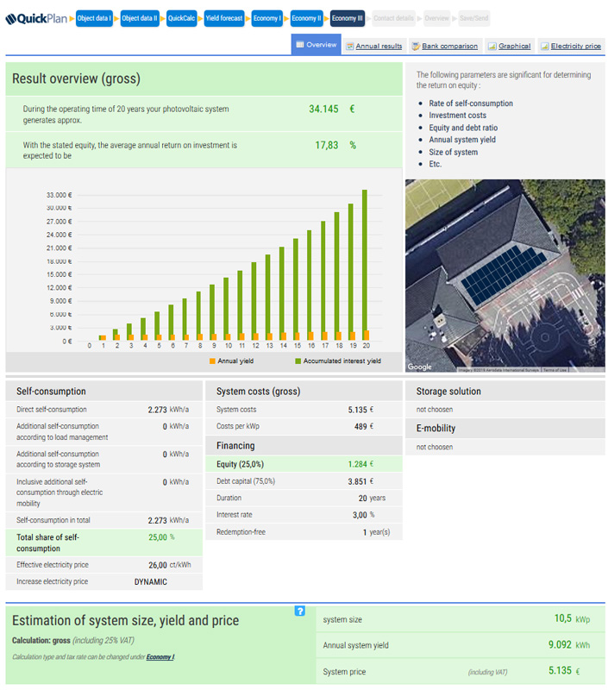
Task: Click the Financing section heading
Action: click(x=235, y=446)
